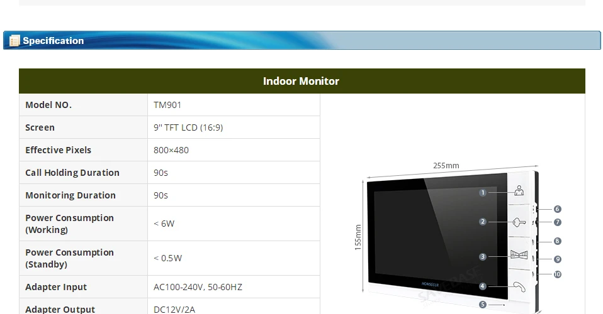603x314 pixels.
Task: Select the 800×480 value
Action: coord(171,150)
